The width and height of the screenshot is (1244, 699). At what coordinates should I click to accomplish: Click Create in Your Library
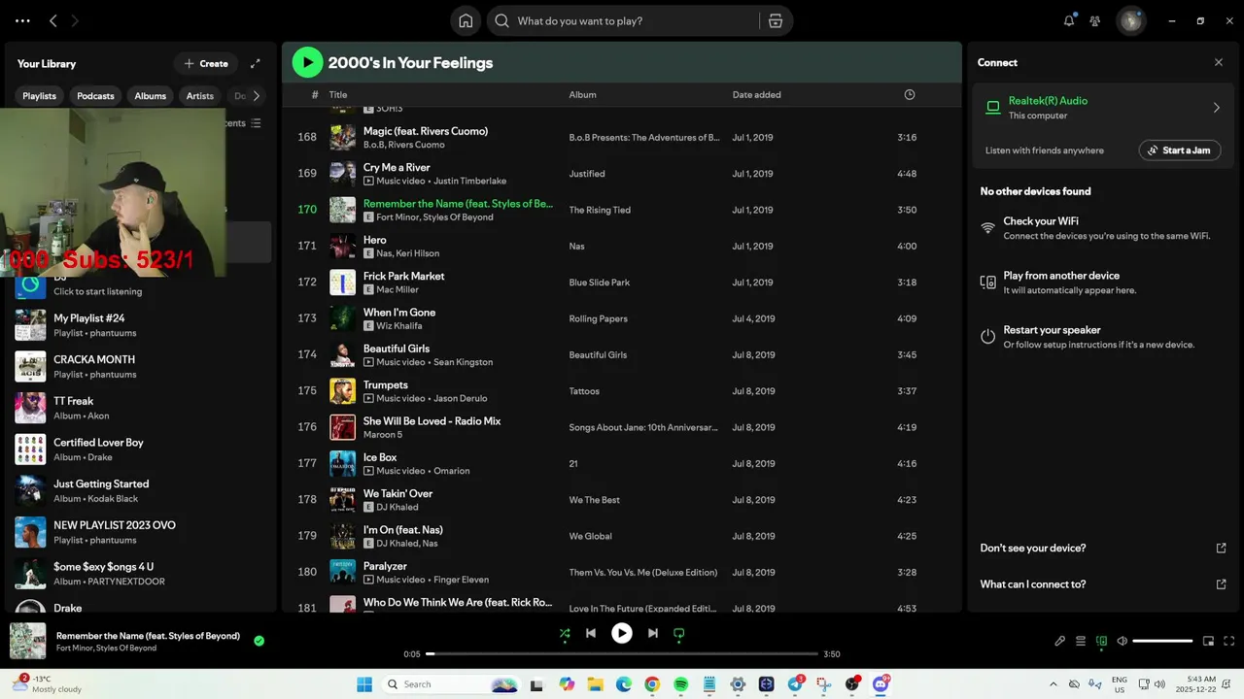(x=206, y=63)
